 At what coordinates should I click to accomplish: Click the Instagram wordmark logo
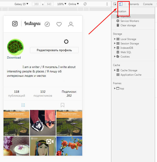coord(32,24)
